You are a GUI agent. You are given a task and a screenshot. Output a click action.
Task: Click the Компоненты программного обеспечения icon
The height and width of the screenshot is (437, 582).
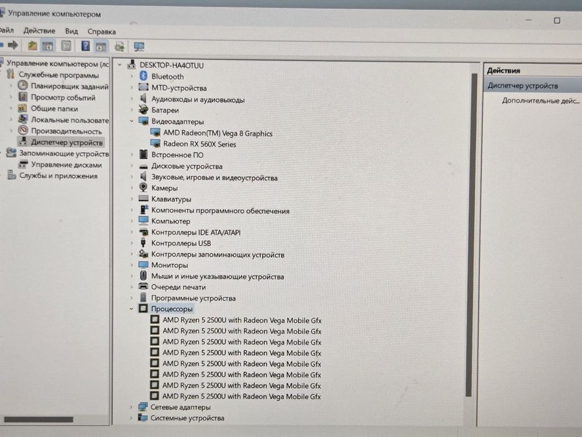(x=143, y=210)
